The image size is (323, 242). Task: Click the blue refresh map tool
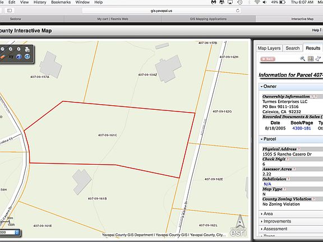pyautogui.click(x=27, y=57)
